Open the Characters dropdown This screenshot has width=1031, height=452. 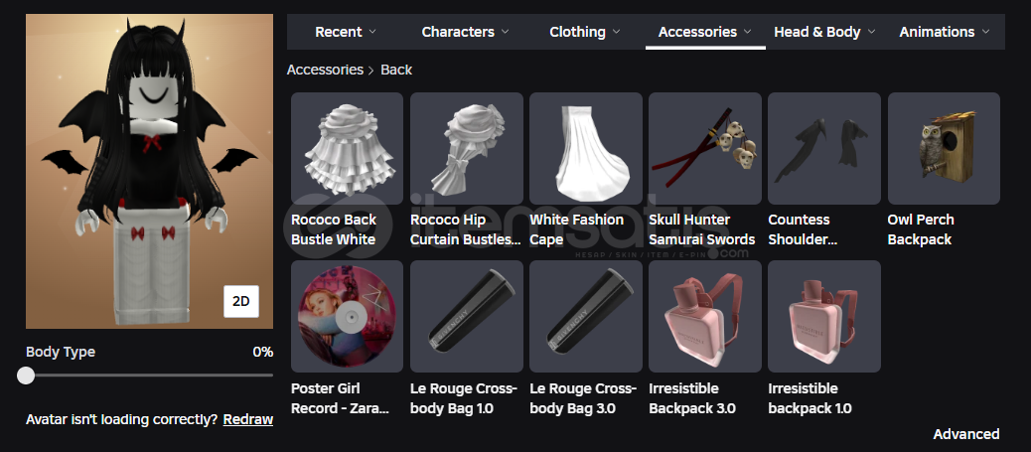[466, 32]
